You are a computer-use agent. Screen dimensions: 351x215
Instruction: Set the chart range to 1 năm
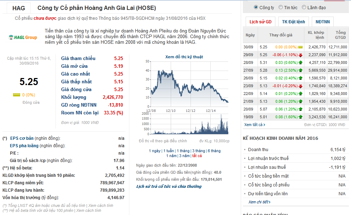coord(171,156)
